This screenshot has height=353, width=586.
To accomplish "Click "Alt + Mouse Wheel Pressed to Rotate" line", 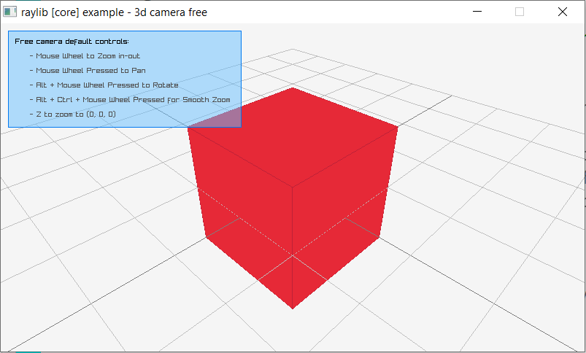I will point(107,85).
